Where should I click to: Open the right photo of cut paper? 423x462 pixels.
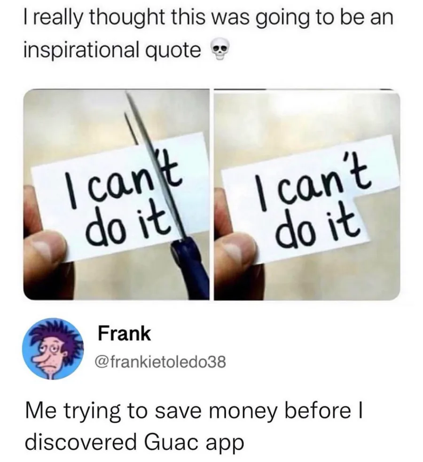307,194
